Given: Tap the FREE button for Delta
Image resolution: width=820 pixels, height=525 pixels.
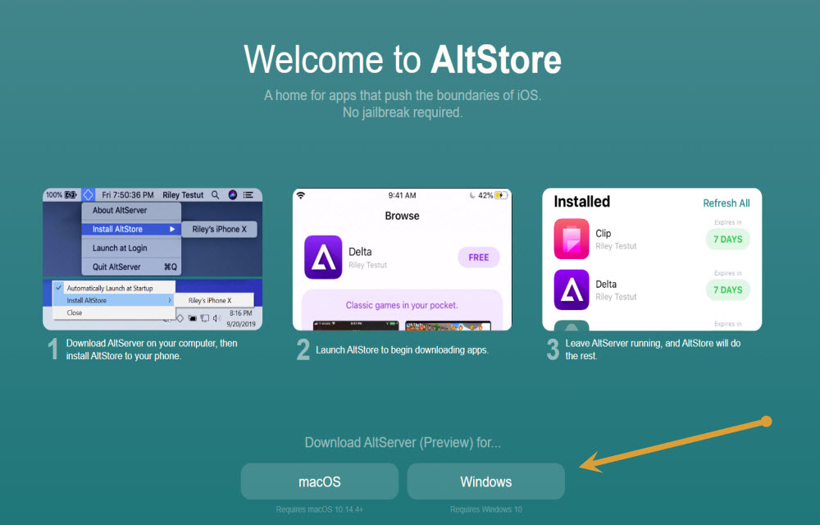Looking at the screenshot, I should click(x=479, y=258).
